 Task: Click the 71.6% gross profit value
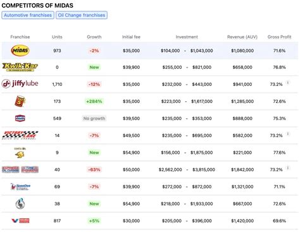(279, 51)
